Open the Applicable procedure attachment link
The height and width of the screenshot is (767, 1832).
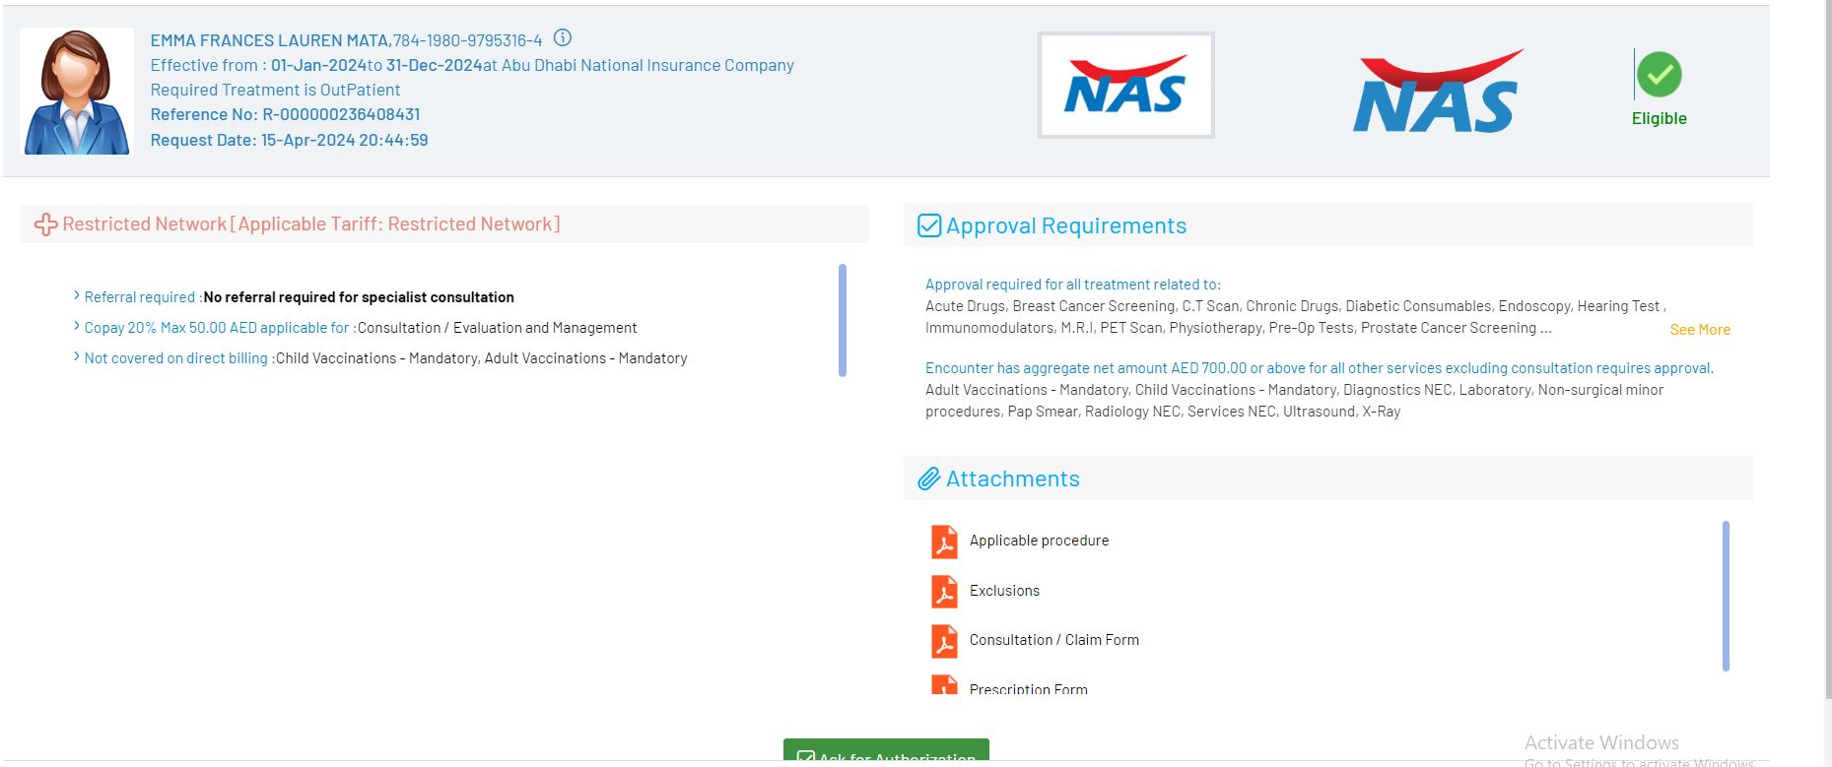[x=1039, y=541]
